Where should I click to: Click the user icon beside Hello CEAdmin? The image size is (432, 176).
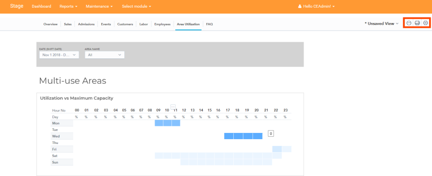pos(300,6)
